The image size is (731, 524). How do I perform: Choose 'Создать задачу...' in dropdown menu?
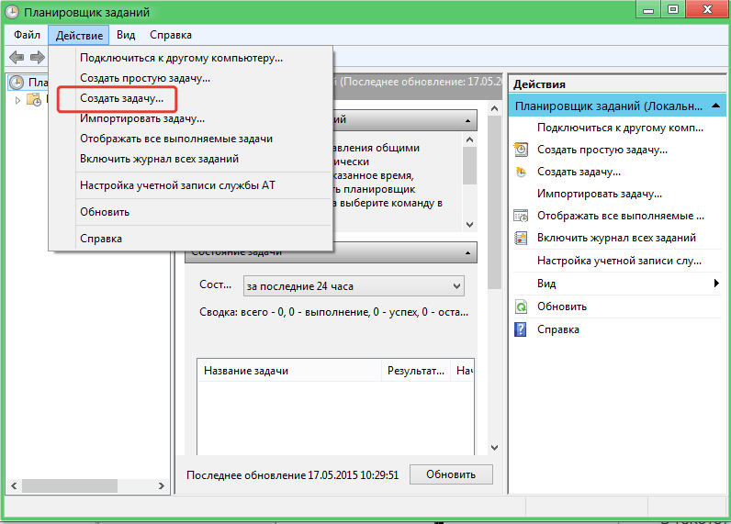coord(191,98)
